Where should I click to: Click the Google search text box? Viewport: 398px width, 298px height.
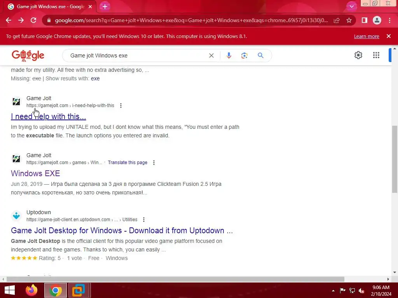137,55
